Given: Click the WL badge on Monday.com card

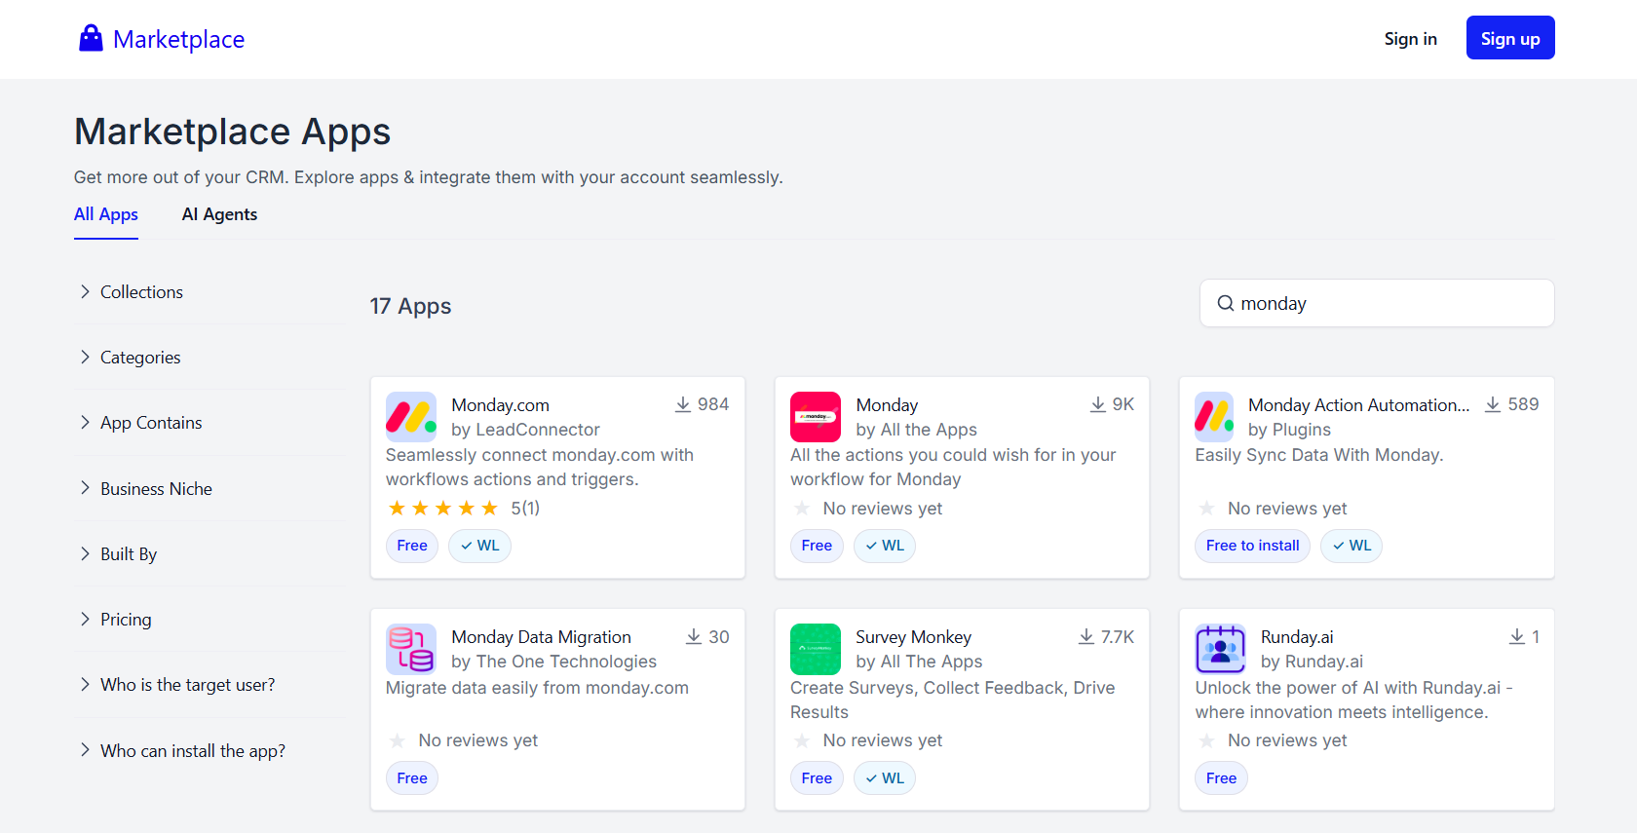Looking at the screenshot, I should pos(479,546).
